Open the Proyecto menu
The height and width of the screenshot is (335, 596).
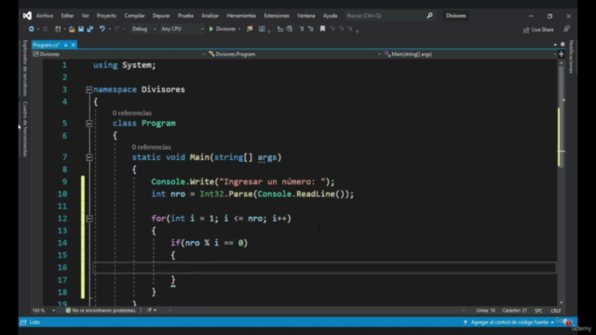tap(106, 16)
